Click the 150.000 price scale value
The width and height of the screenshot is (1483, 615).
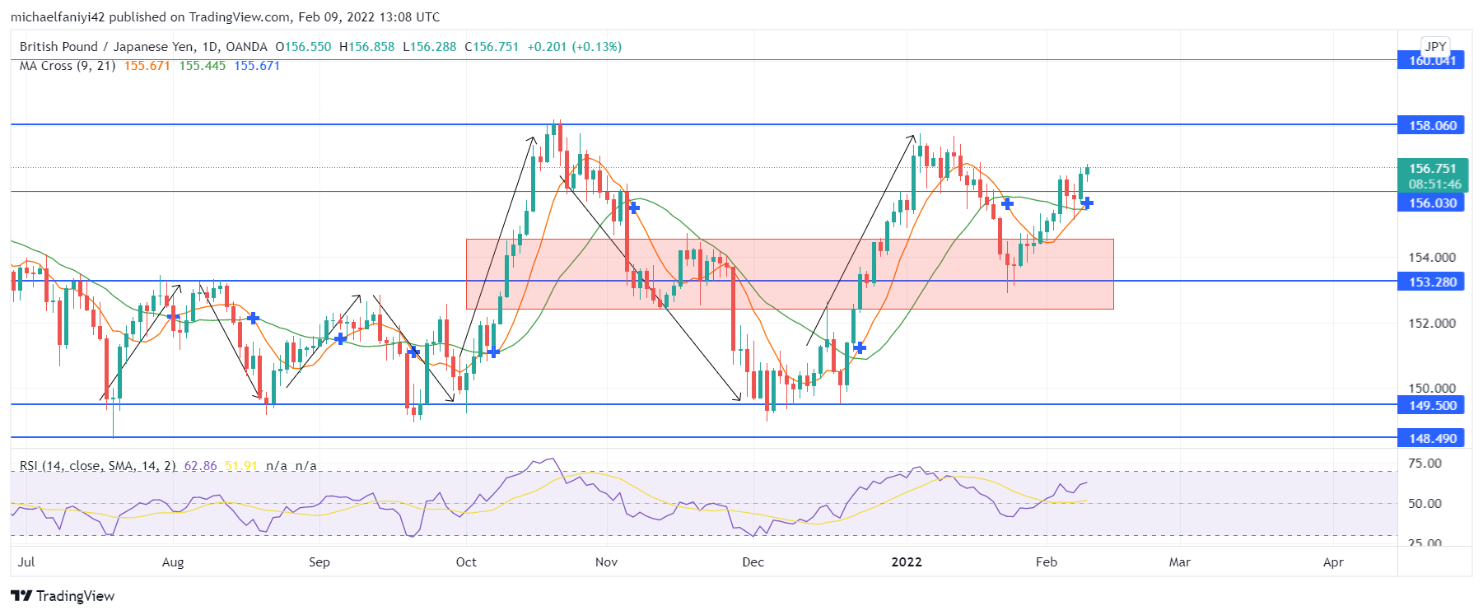tap(1432, 389)
